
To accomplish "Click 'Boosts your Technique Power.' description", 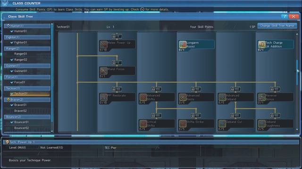I will (30, 160).
